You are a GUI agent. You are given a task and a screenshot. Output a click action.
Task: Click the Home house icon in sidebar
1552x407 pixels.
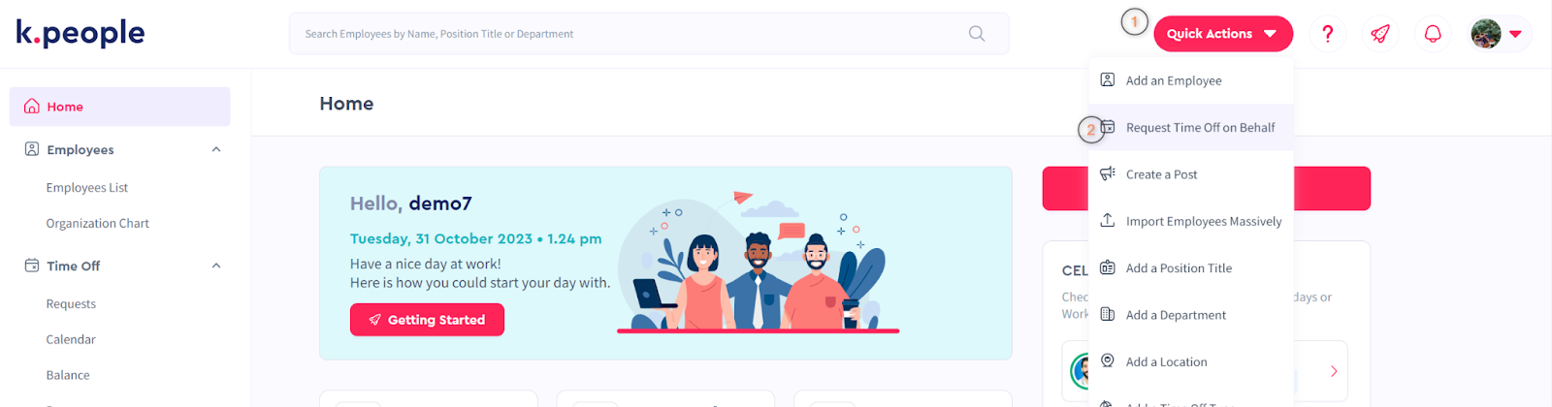point(32,107)
